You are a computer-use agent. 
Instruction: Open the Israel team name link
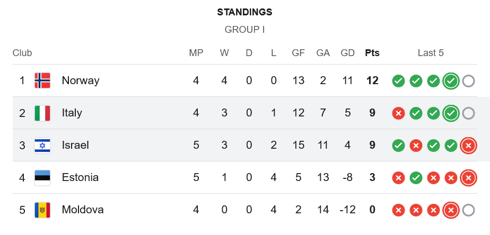point(75,145)
